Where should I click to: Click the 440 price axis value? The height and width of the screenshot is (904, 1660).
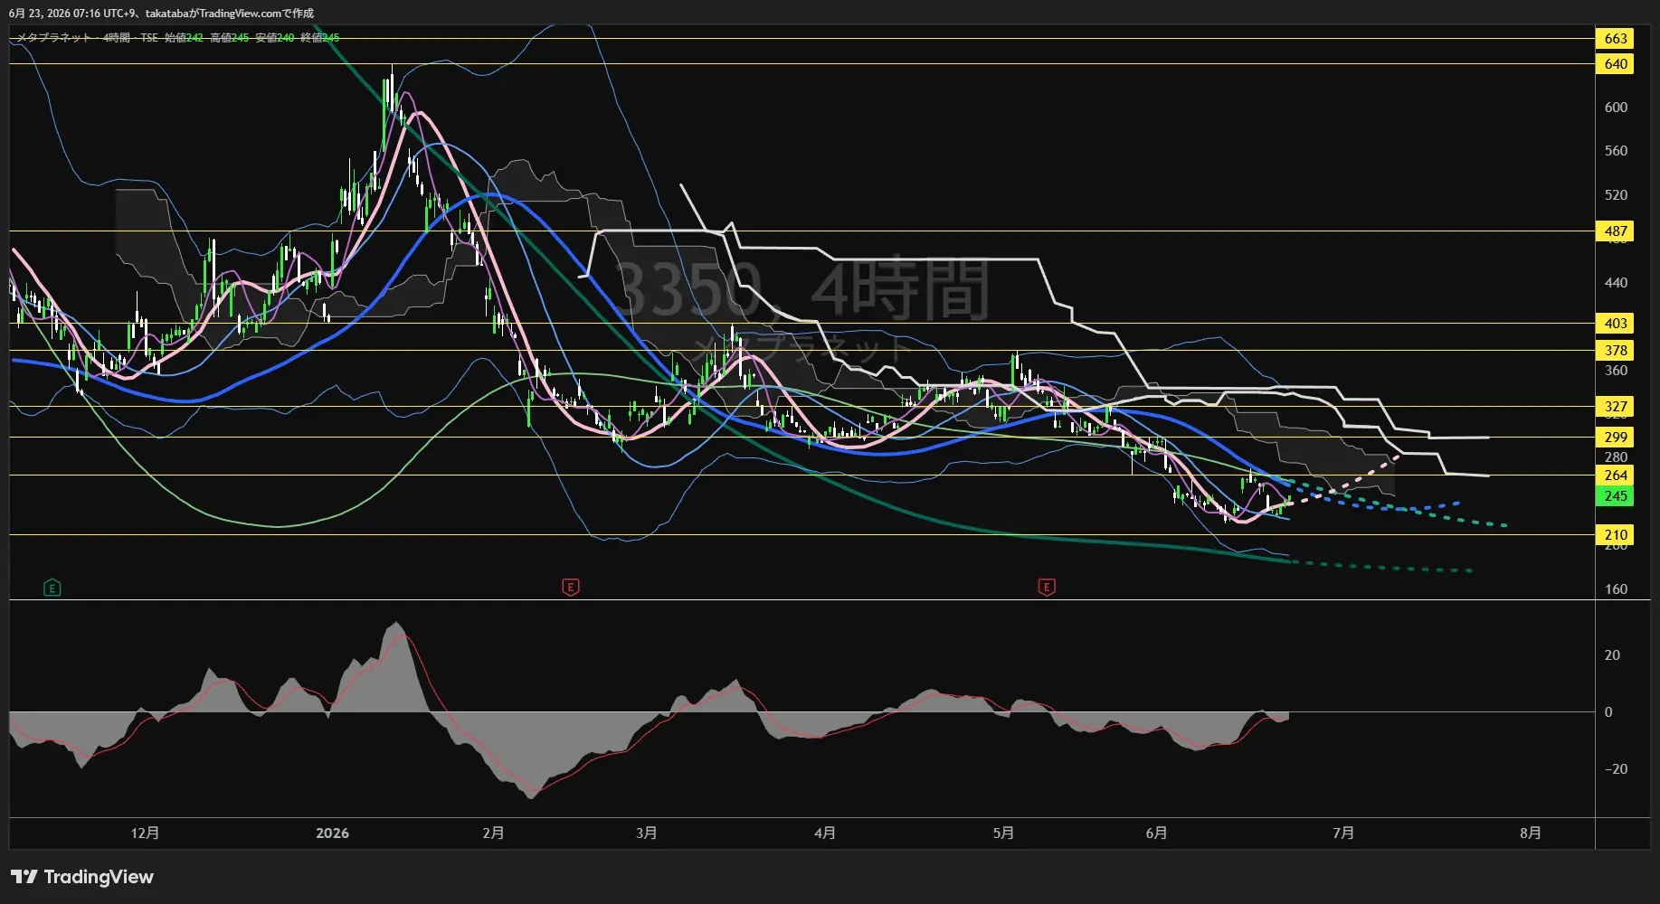point(1616,282)
